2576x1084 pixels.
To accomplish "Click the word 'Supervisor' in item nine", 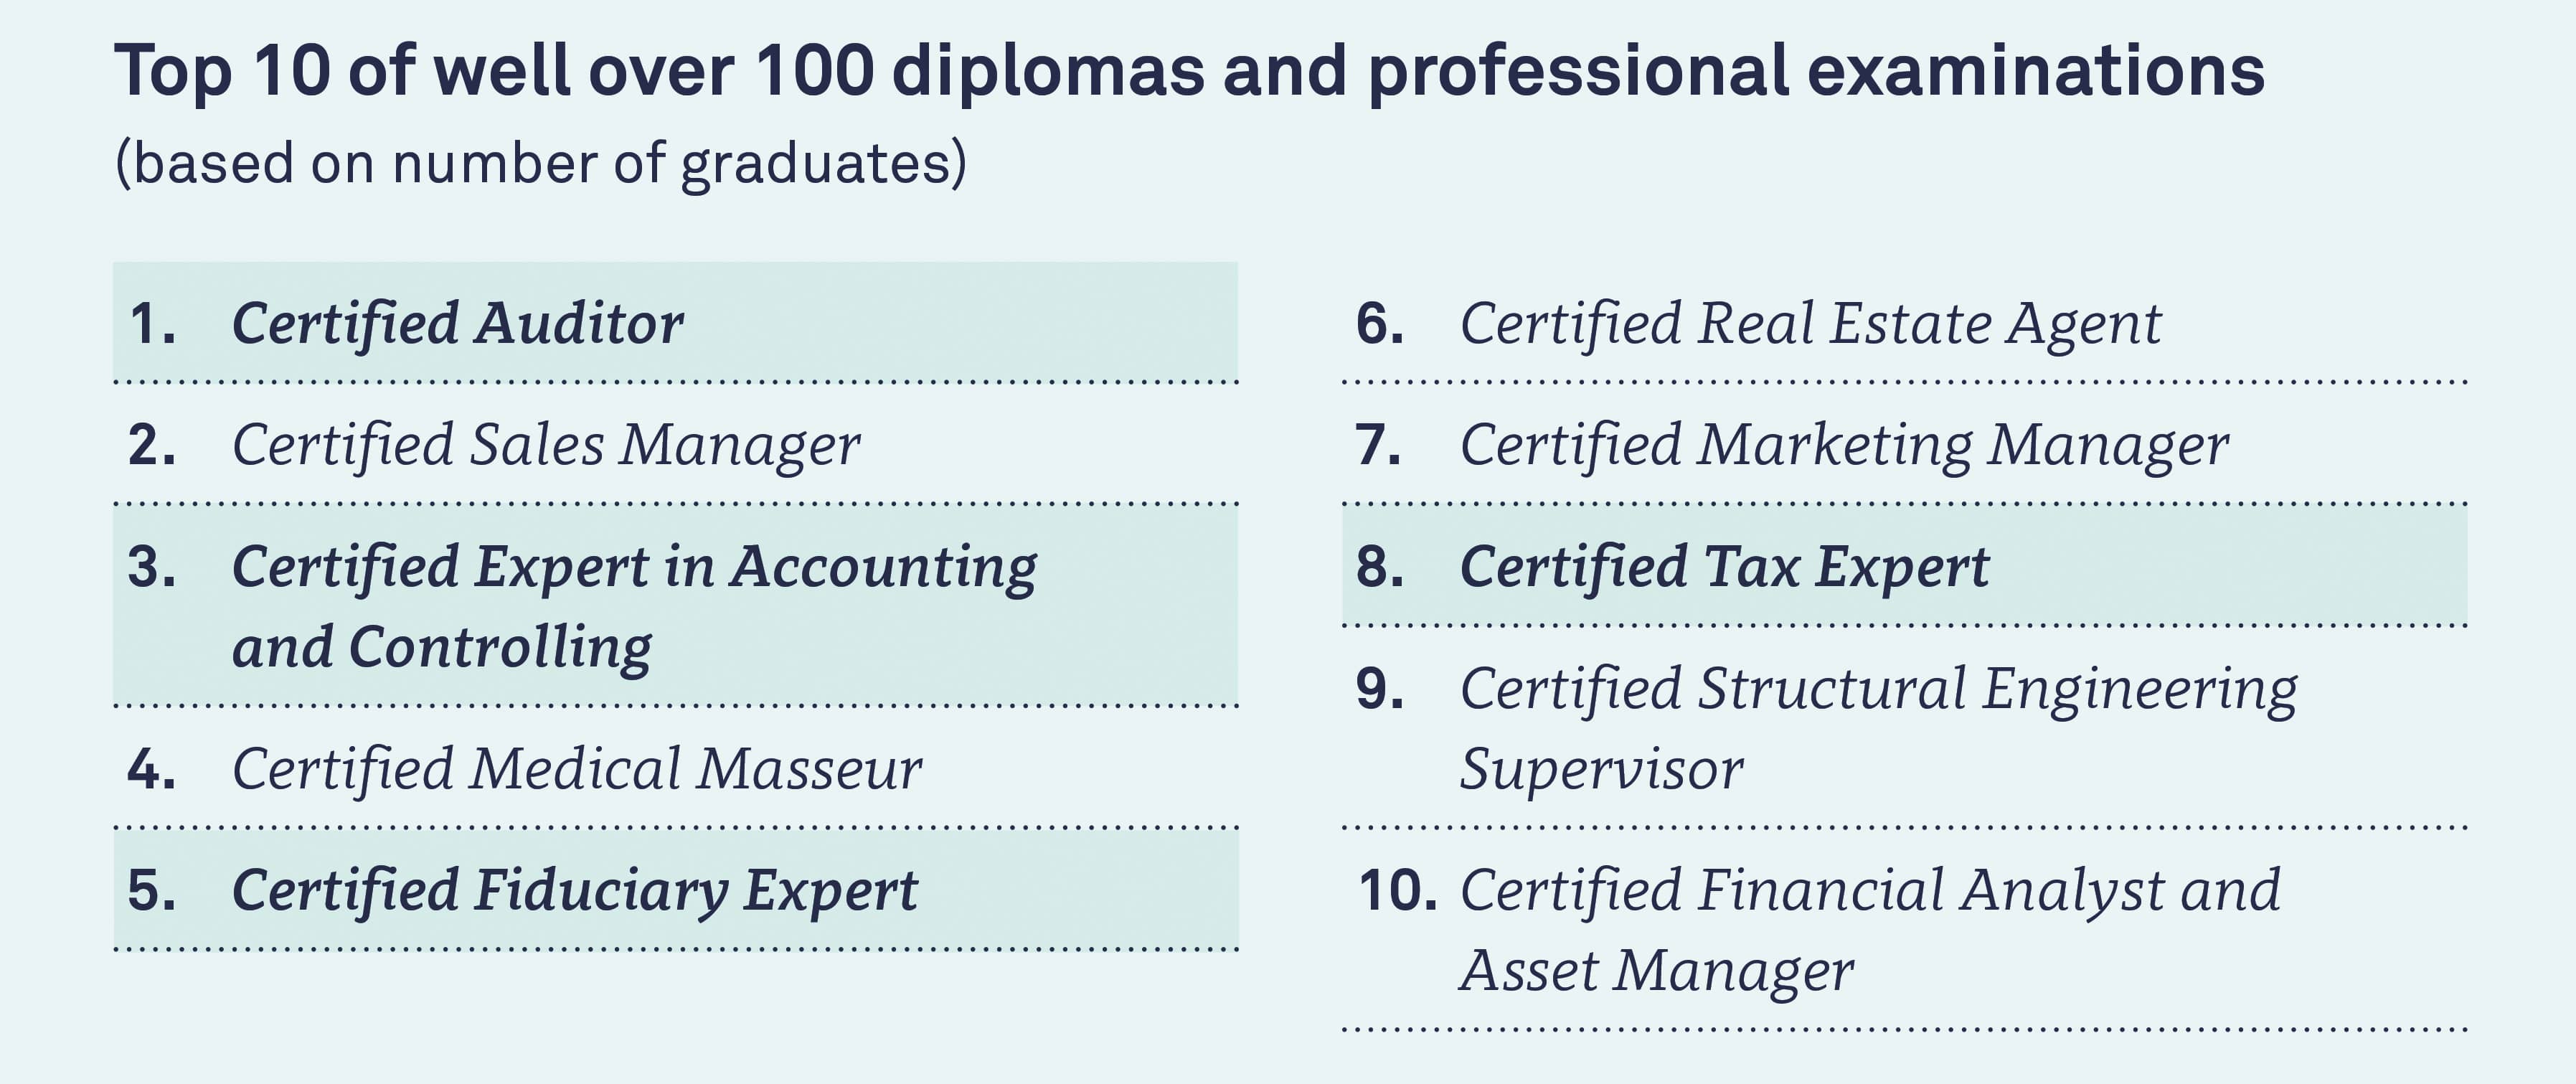I will 1601,770.
